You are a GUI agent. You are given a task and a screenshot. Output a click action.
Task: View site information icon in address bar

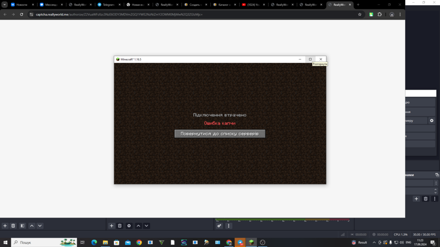pyautogui.click(x=31, y=15)
